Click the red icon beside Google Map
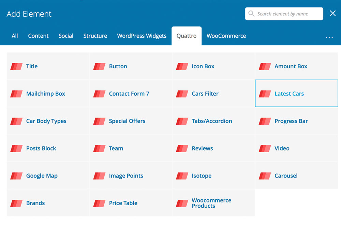The width and height of the screenshot is (341, 239). tap(16, 176)
